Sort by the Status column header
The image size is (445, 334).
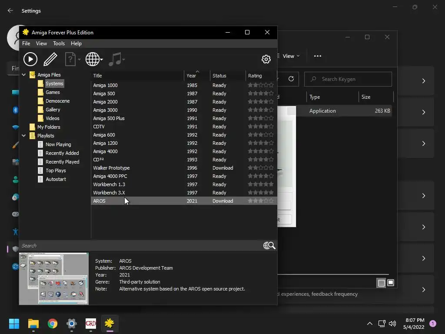(x=228, y=76)
